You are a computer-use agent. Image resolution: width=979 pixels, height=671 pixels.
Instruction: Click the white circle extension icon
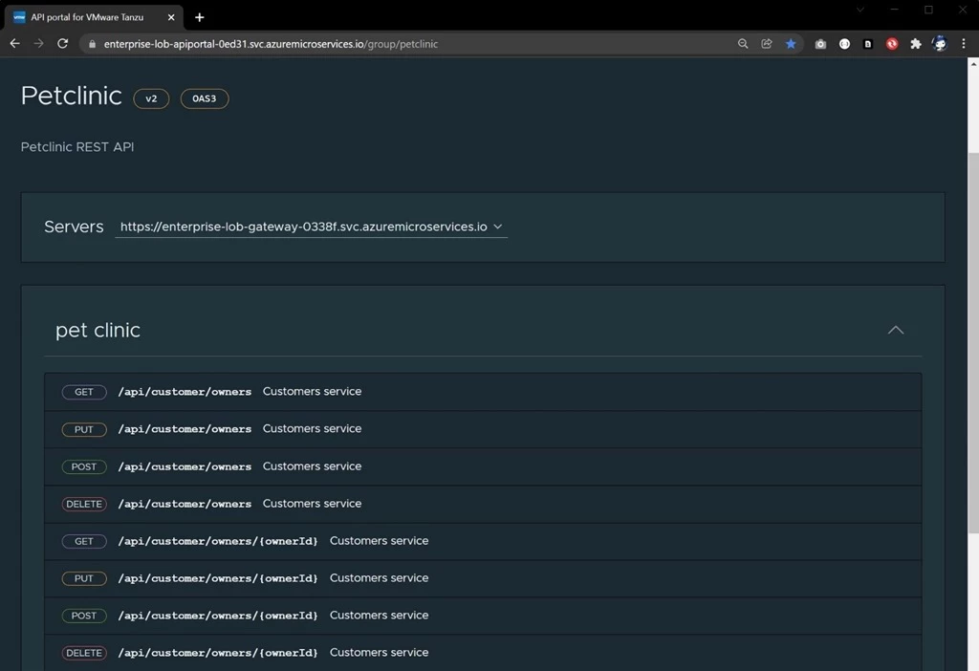[x=844, y=44]
